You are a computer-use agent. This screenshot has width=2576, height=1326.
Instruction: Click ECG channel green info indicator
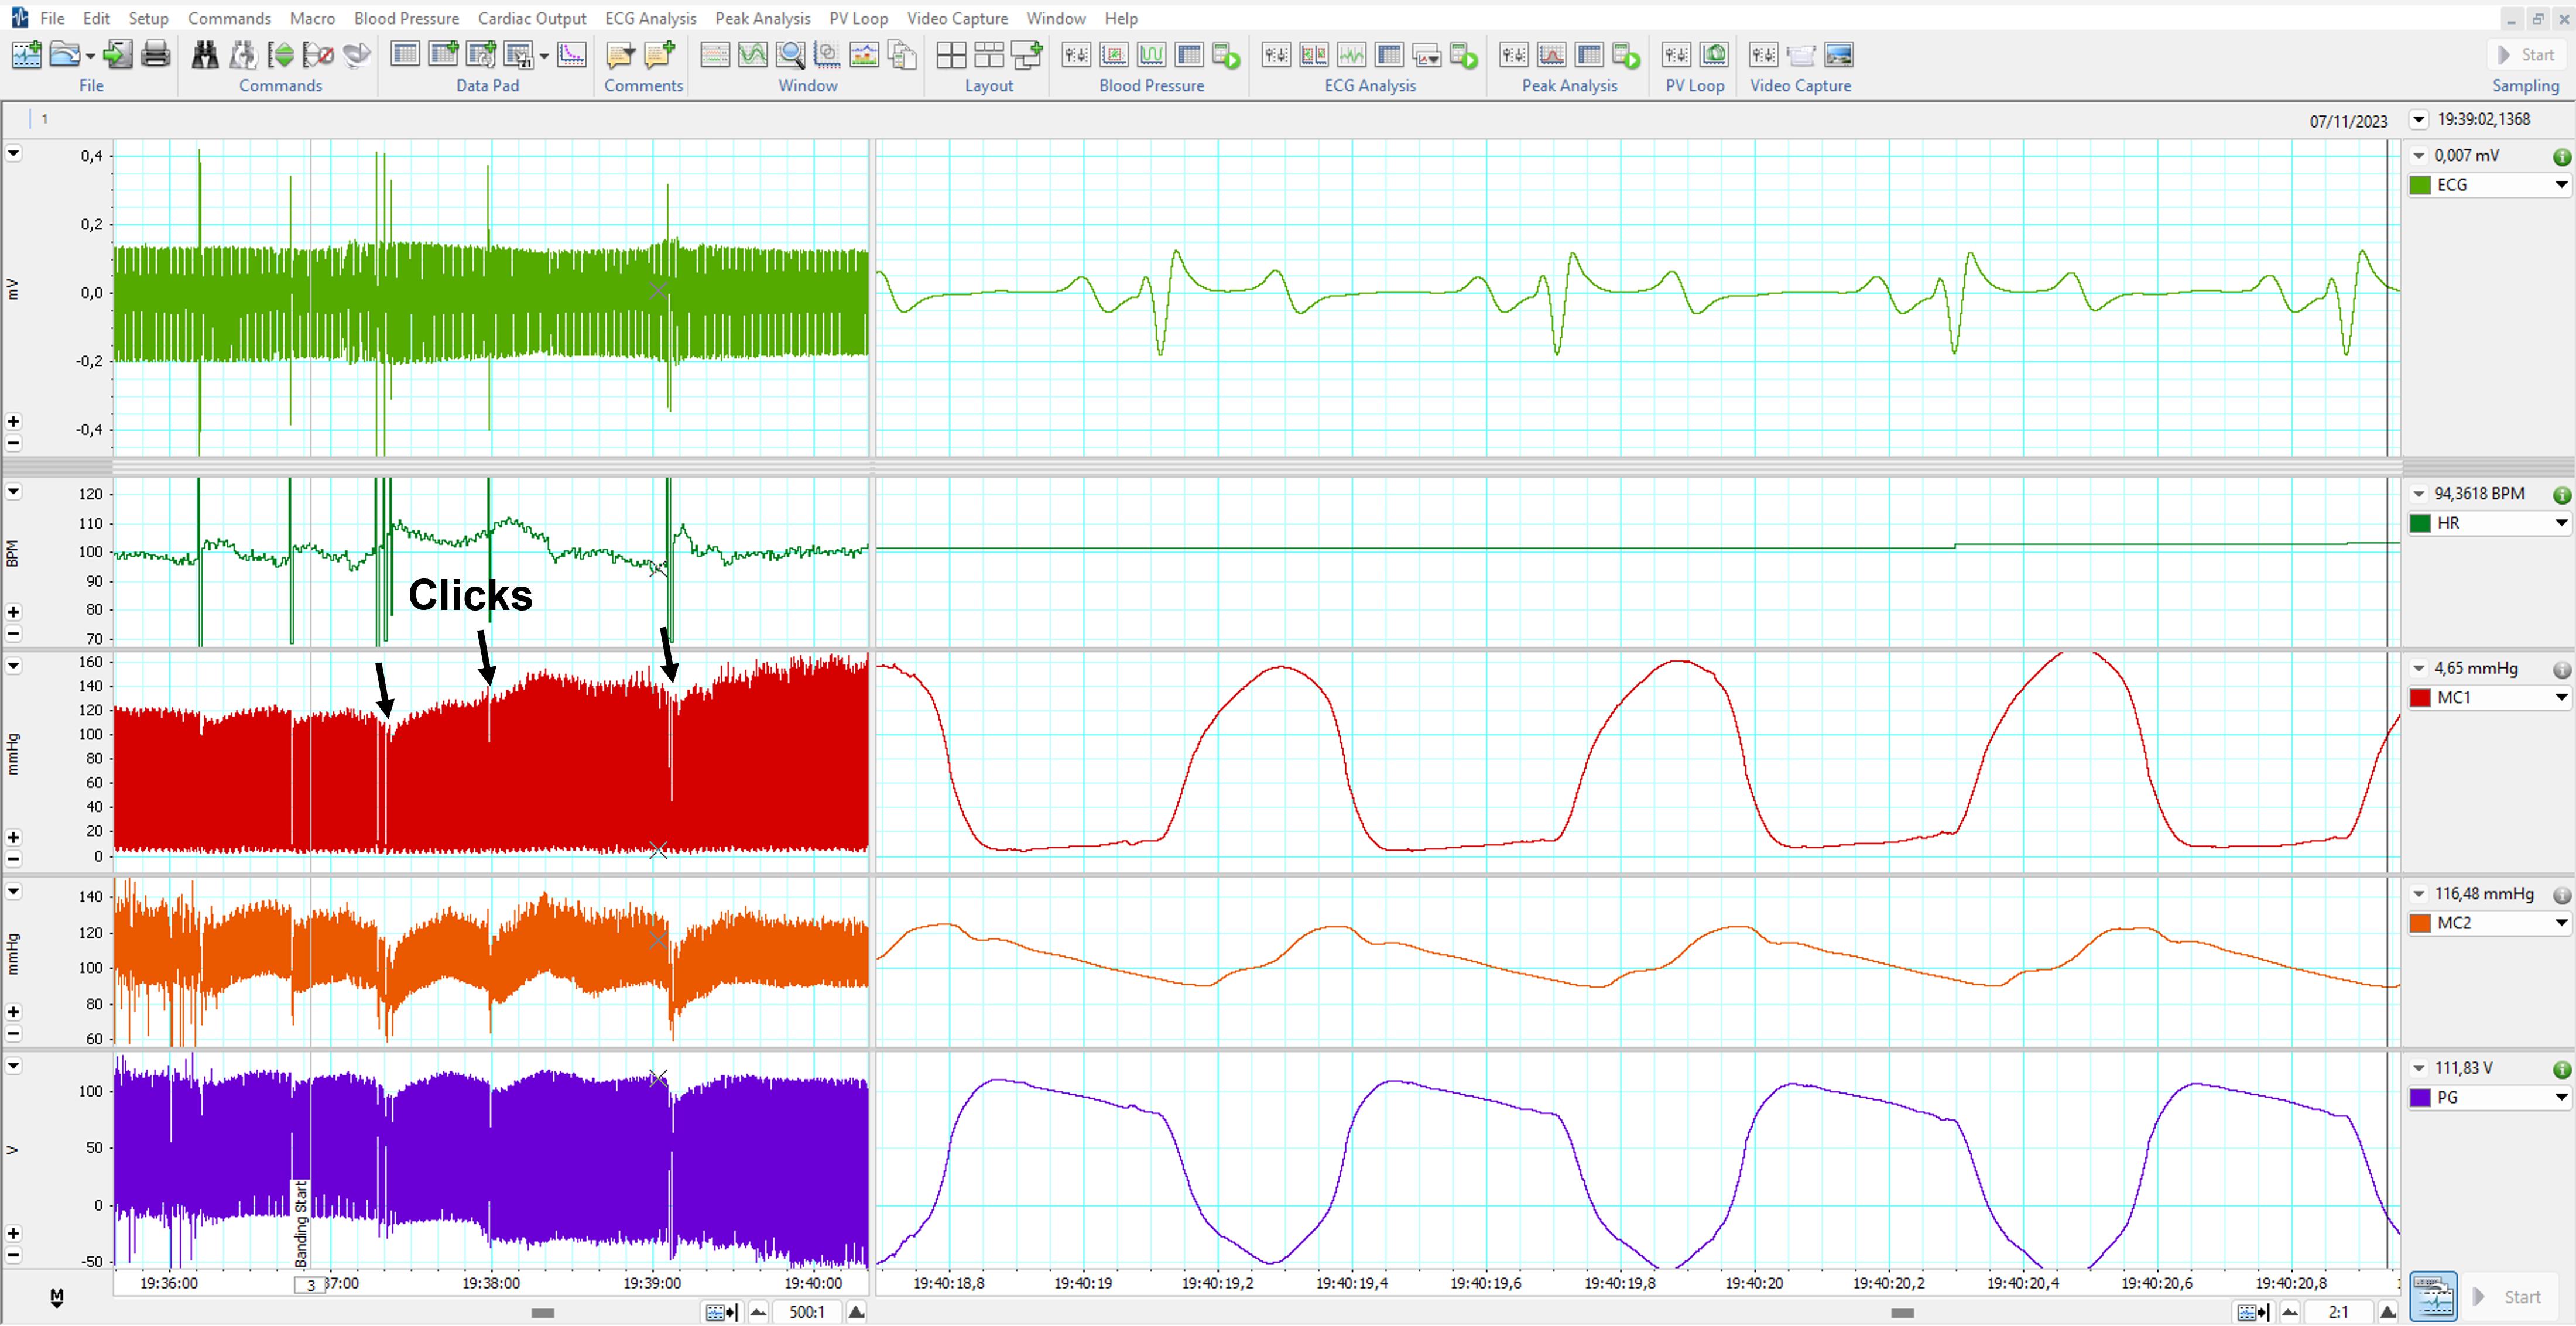[x=2561, y=157]
